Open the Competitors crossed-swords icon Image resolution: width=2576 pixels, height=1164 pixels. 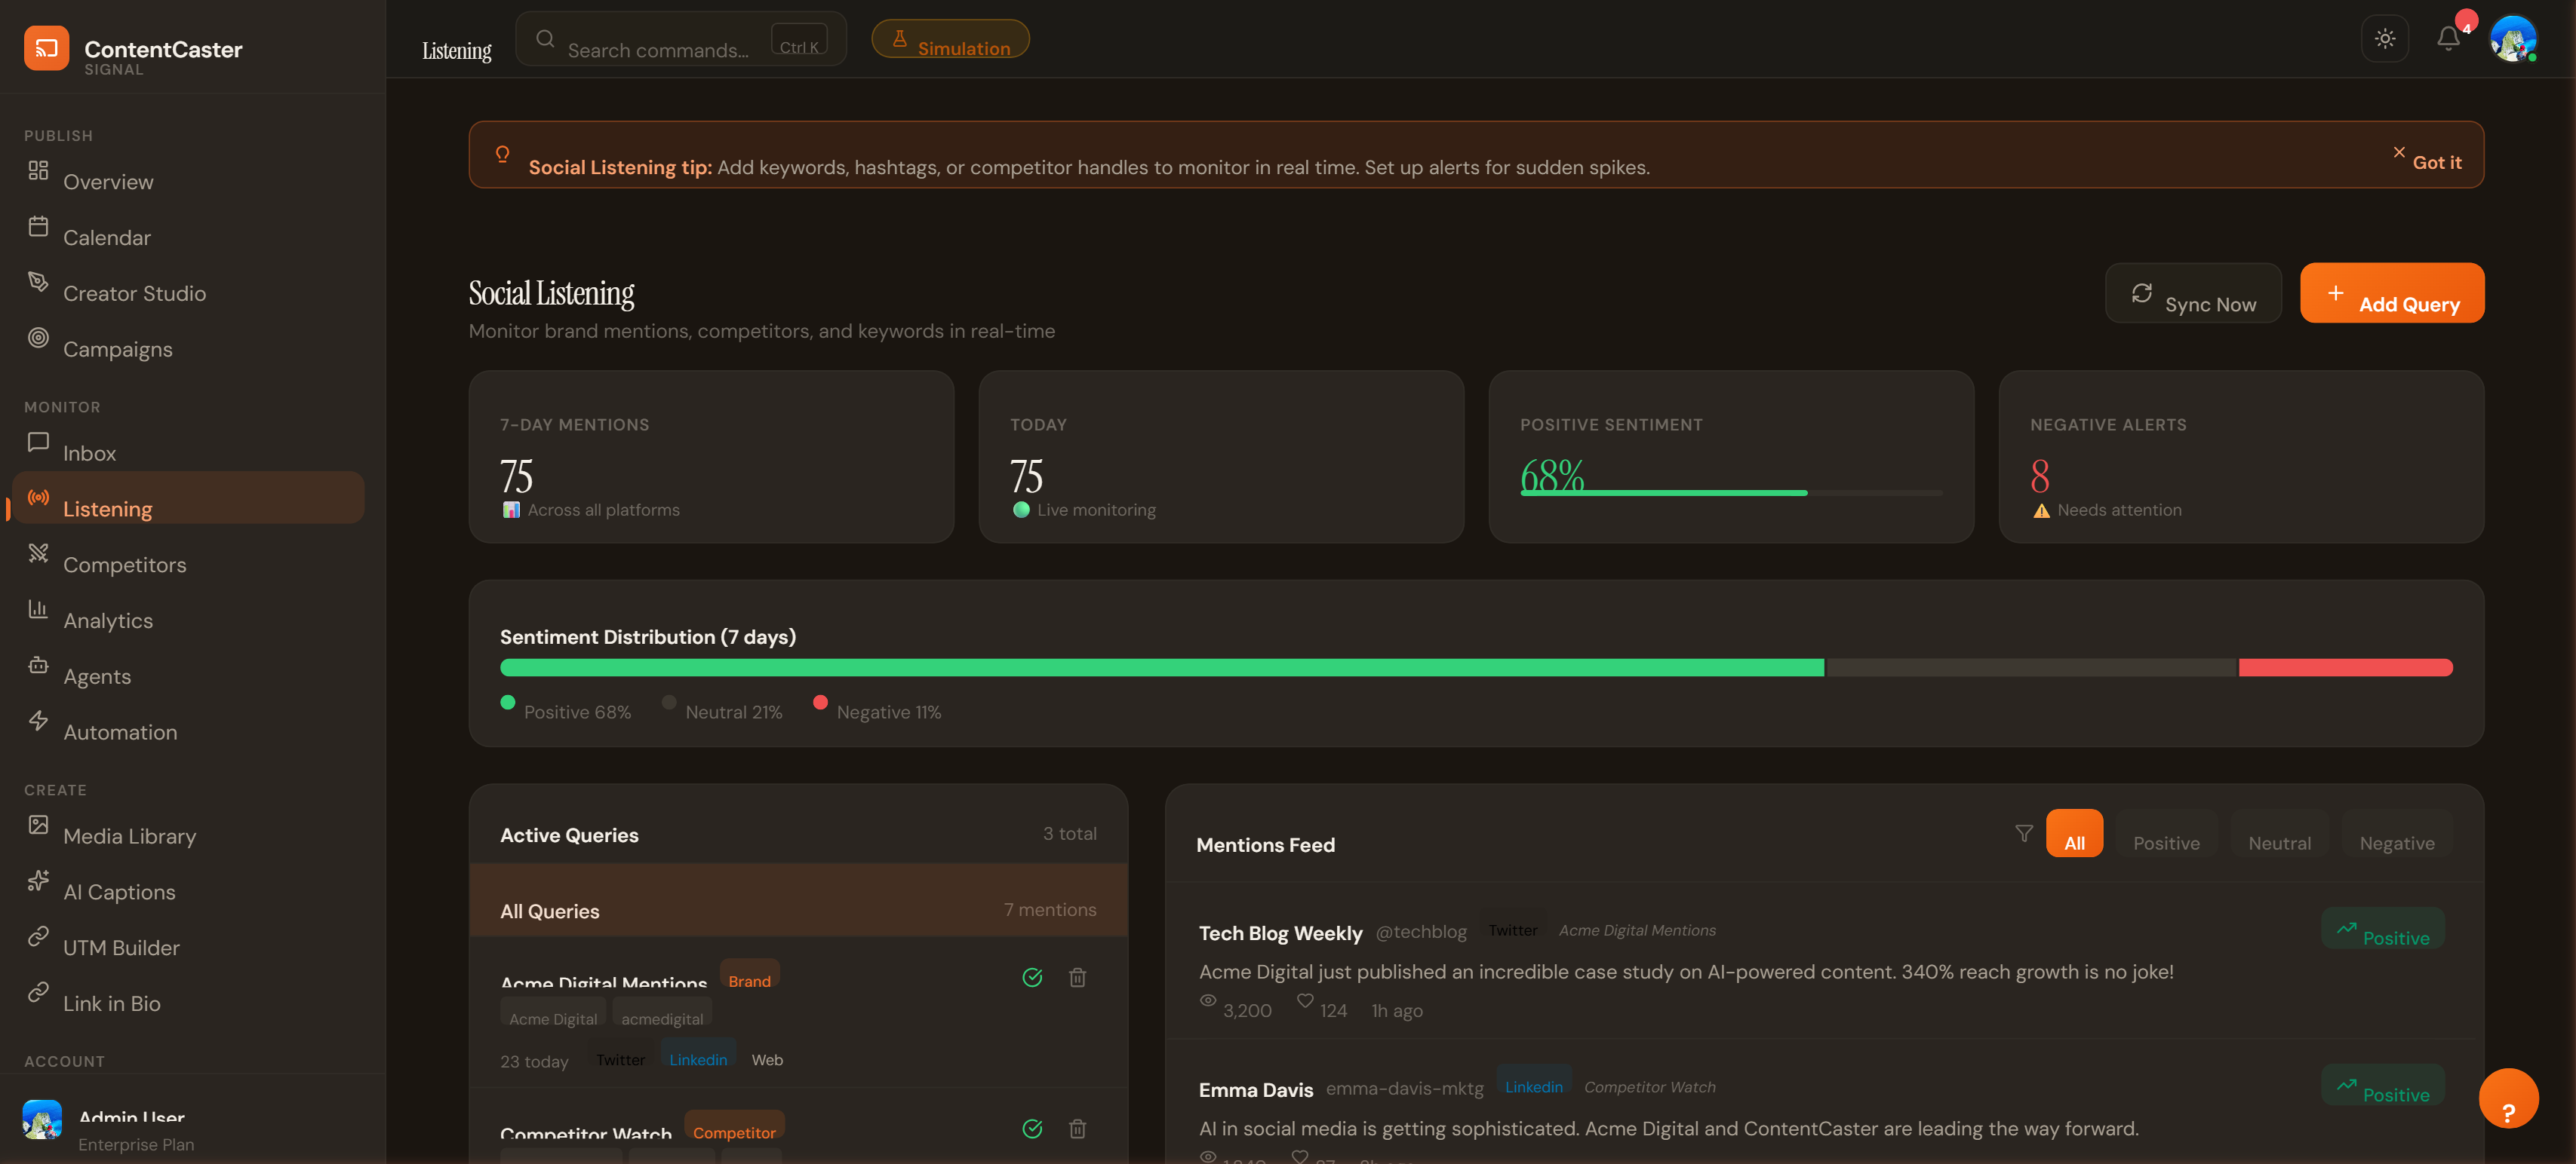pyautogui.click(x=38, y=553)
